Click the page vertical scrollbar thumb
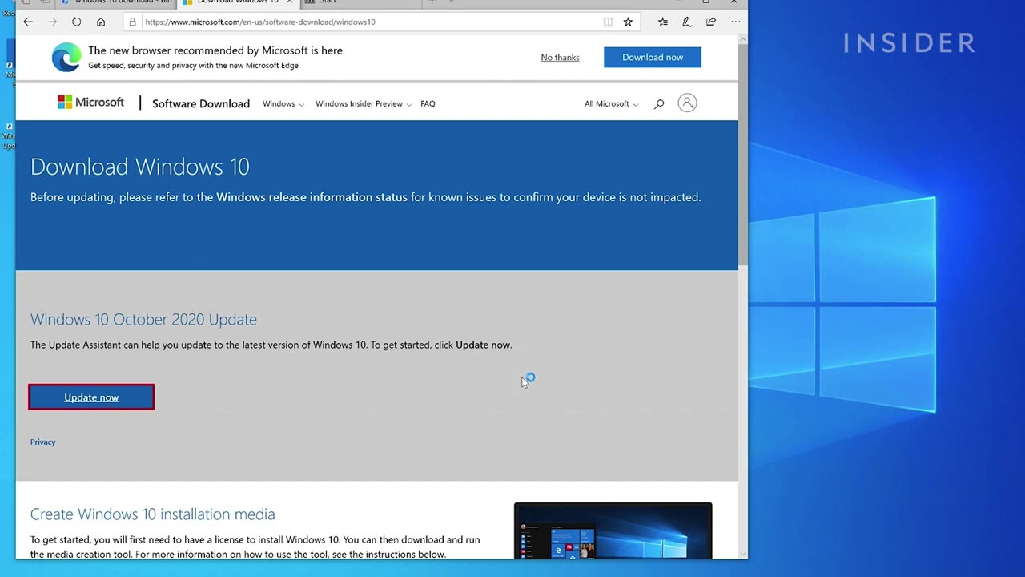The width and height of the screenshot is (1025, 577). (x=742, y=156)
